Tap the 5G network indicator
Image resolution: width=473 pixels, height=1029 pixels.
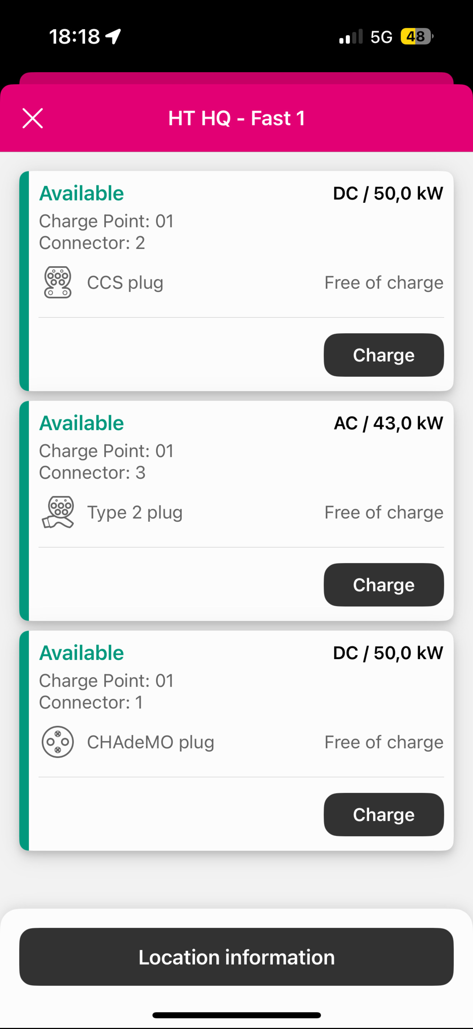(x=381, y=37)
